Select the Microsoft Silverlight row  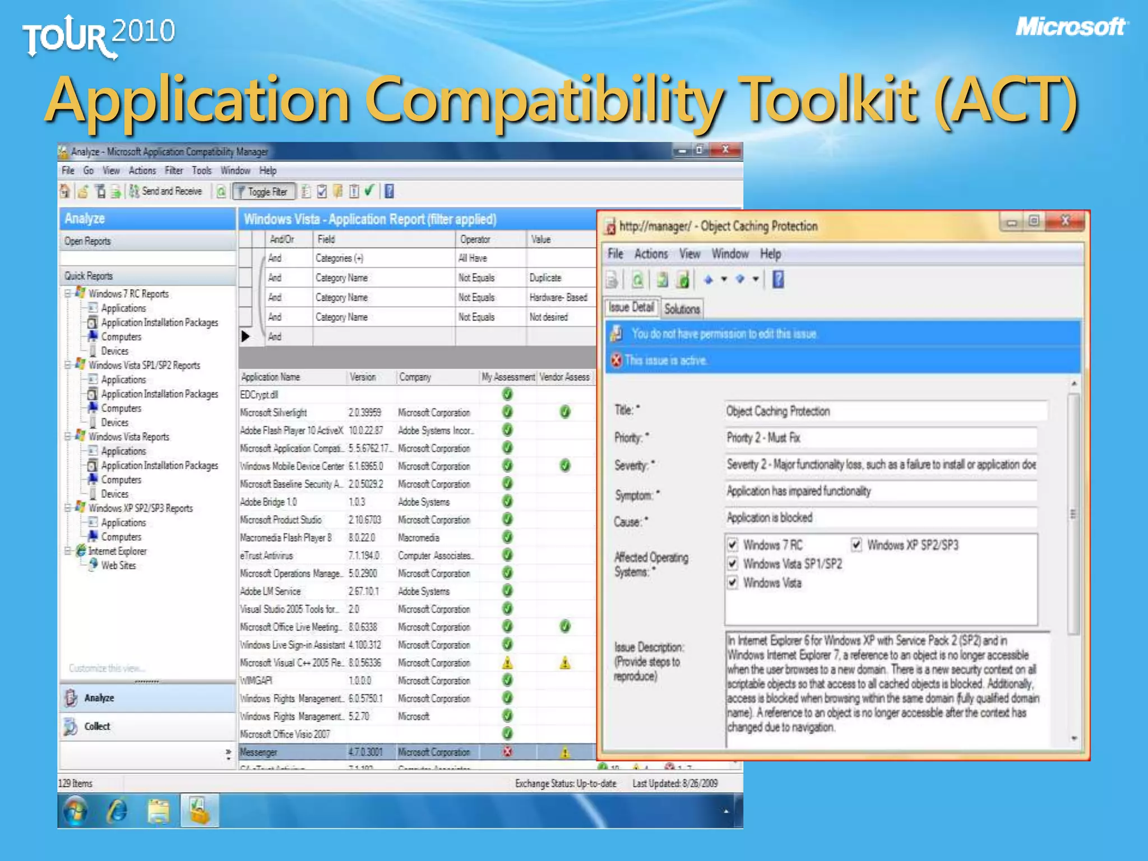pyautogui.click(x=416, y=413)
